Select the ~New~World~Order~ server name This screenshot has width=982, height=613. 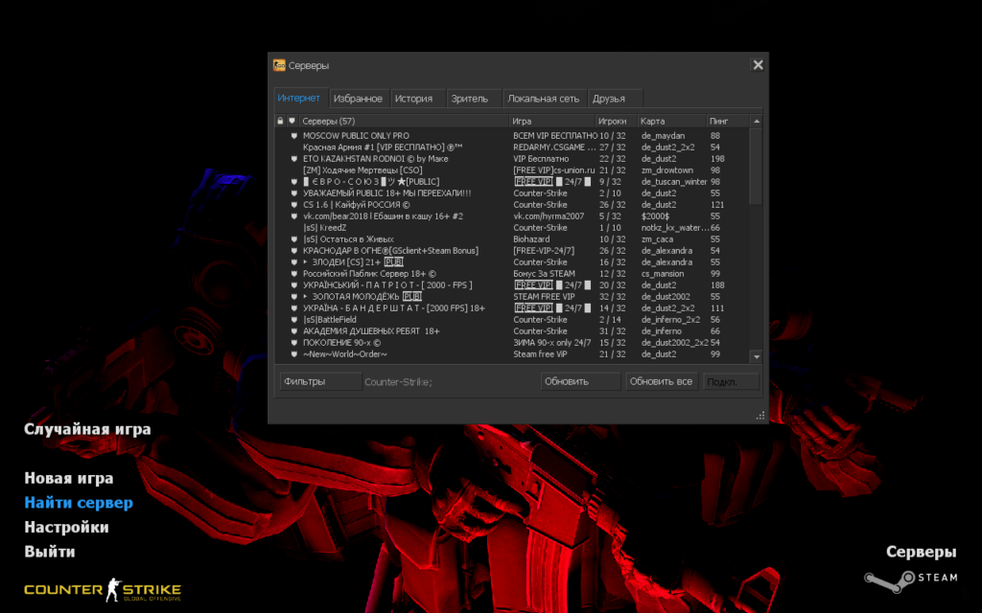click(x=345, y=354)
